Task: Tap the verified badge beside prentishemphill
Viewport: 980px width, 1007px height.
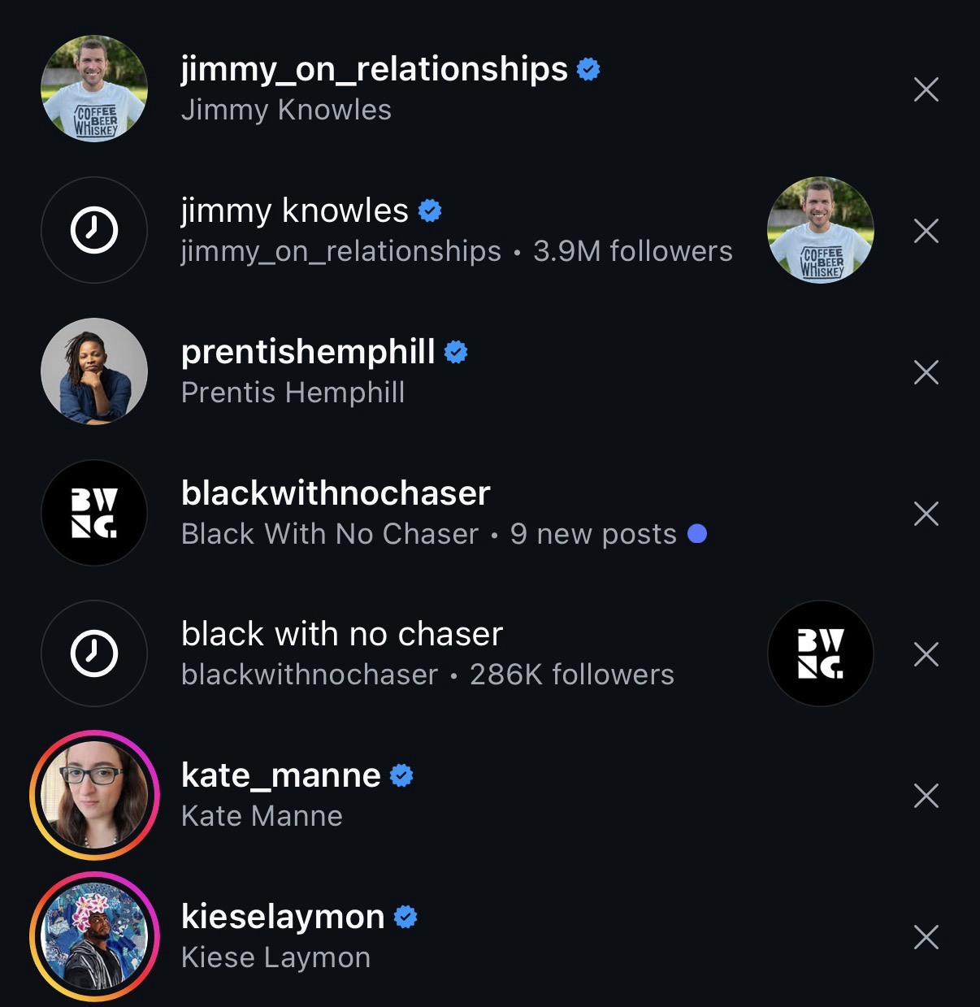Action: (x=456, y=352)
